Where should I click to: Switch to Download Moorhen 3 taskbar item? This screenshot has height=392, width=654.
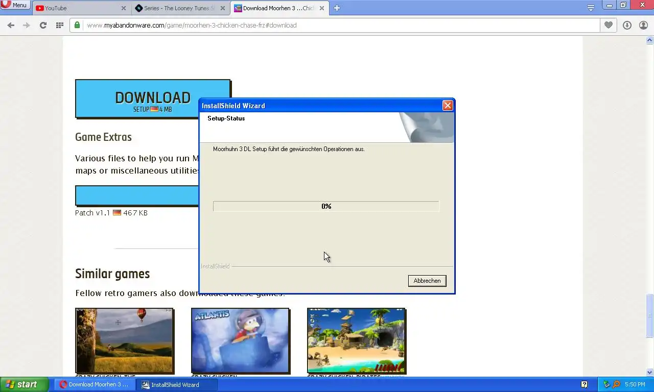95,384
